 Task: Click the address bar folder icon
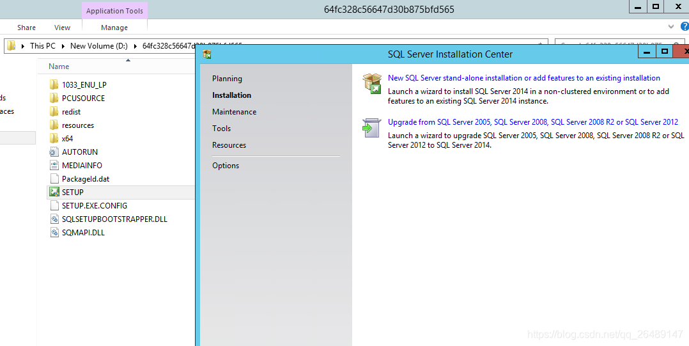(11, 45)
